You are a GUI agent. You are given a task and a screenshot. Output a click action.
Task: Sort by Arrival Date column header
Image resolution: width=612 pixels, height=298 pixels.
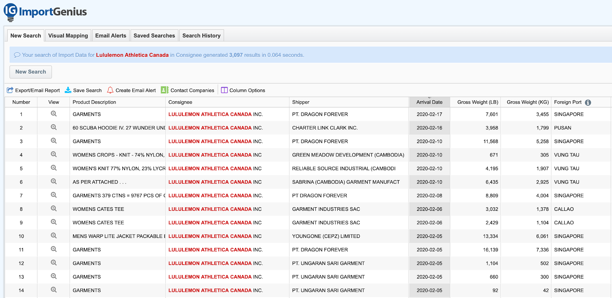430,102
